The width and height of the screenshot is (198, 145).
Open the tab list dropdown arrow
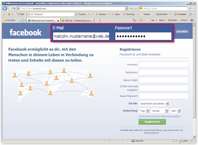tap(25, 21)
